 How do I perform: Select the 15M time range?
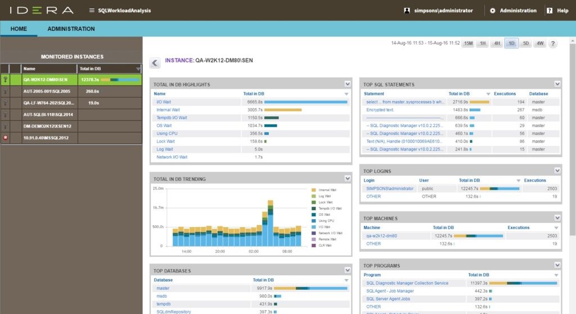(x=467, y=44)
